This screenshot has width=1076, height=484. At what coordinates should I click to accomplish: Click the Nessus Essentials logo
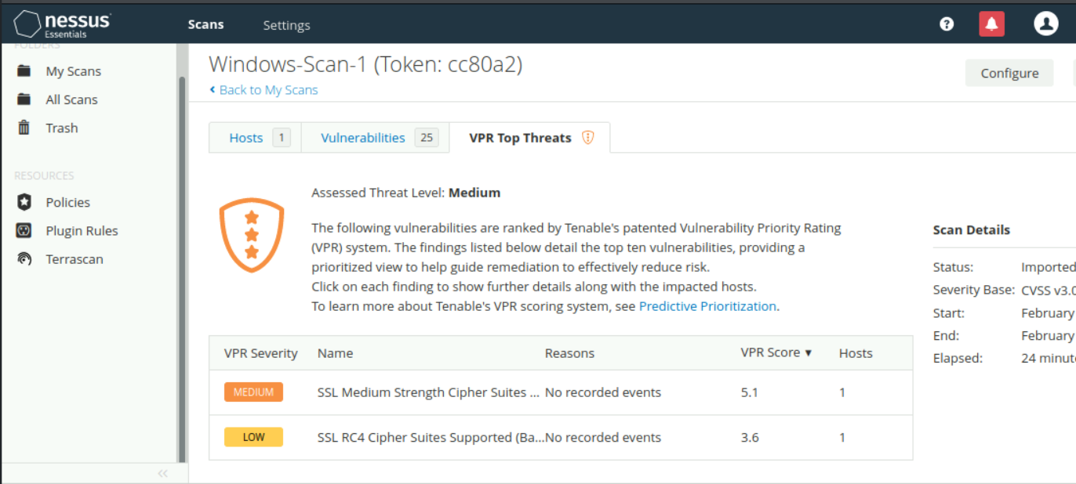62,24
